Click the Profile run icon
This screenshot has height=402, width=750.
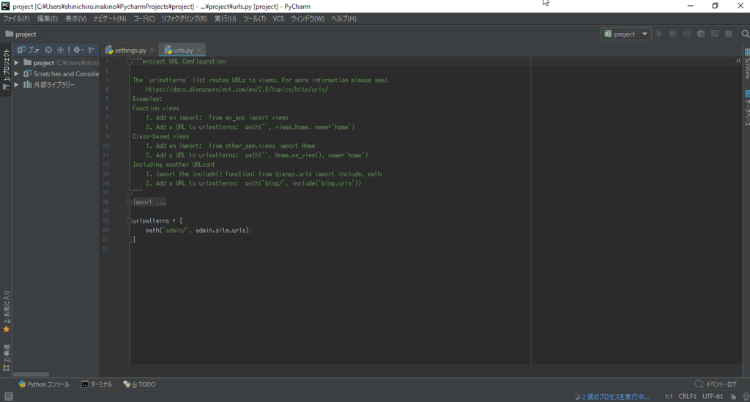[x=701, y=34]
